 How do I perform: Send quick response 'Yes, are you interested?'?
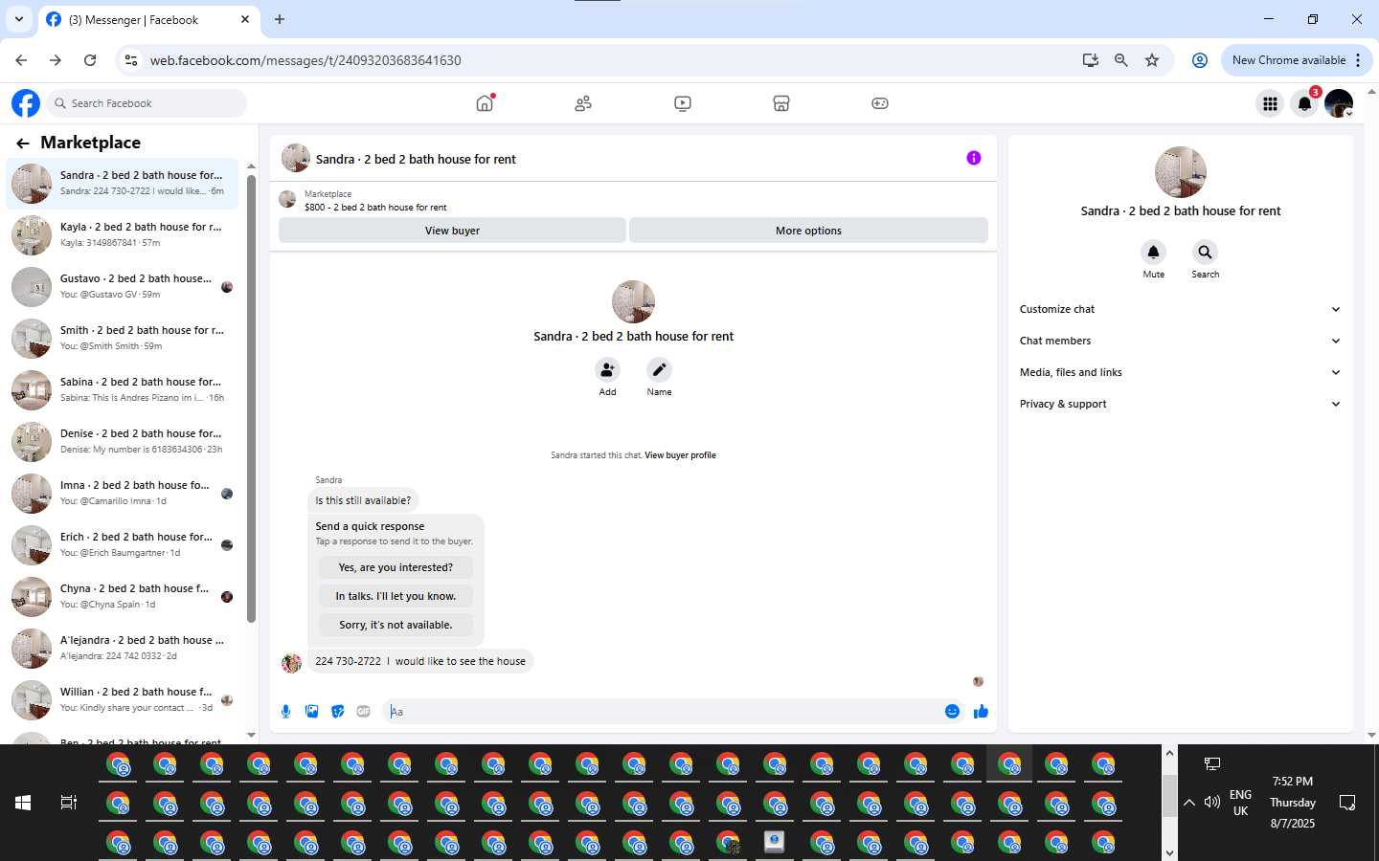[396, 567]
